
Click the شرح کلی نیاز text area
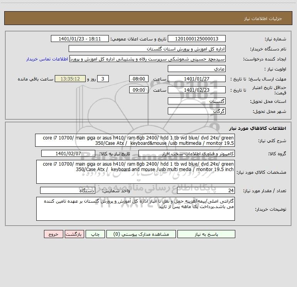pyautogui.click(x=135, y=140)
